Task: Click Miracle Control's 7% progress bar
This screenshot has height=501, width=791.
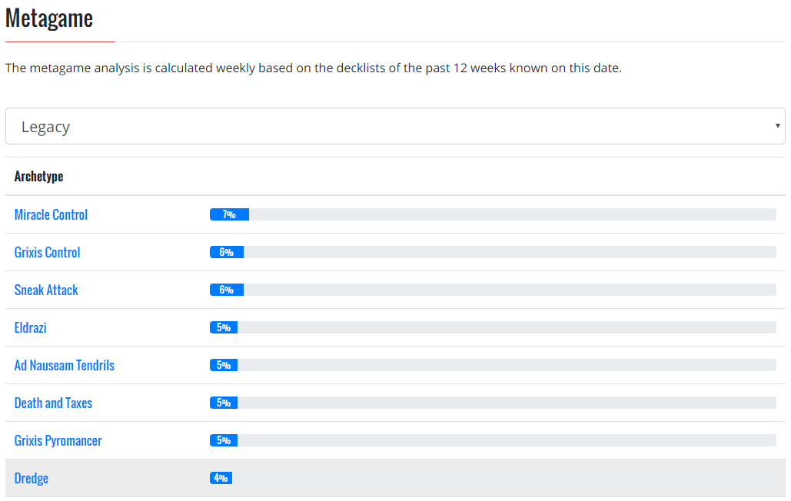Action: coord(229,214)
